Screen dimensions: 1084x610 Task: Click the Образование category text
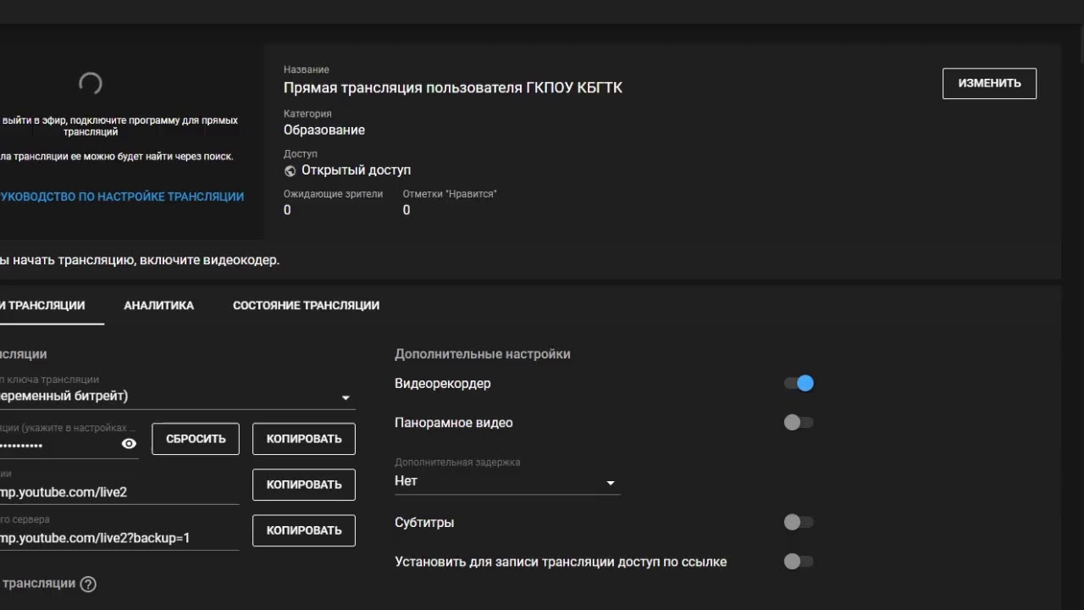point(324,130)
